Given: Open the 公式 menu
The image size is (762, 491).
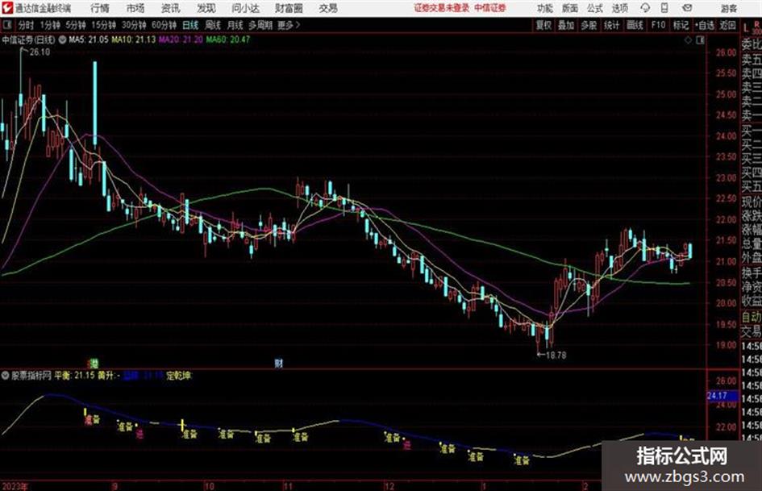Looking at the screenshot, I should (x=595, y=8).
